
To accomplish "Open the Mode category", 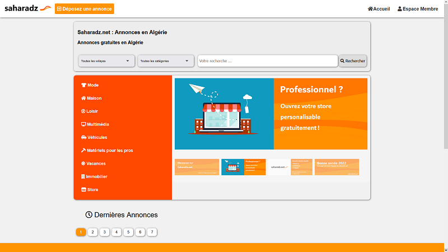I will coord(90,85).
